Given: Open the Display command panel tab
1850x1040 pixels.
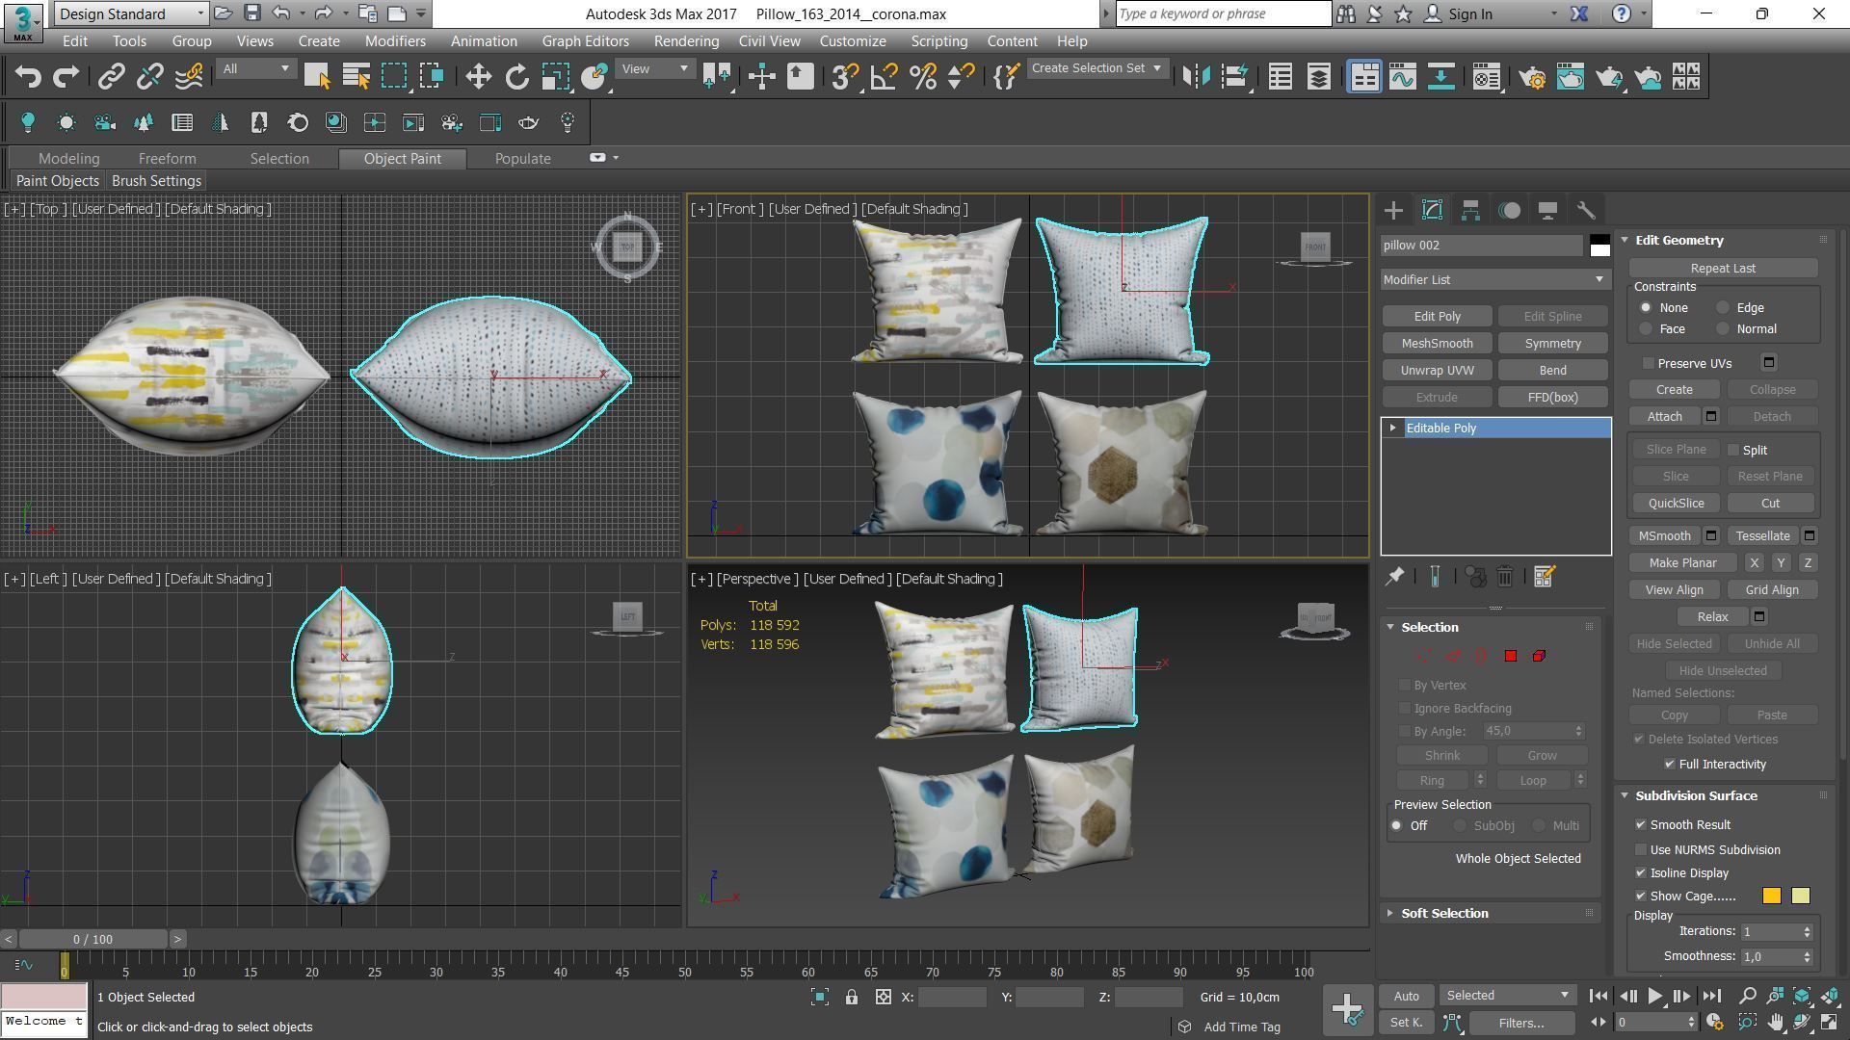Looking at the screenshot, I should pos(1547,210).
